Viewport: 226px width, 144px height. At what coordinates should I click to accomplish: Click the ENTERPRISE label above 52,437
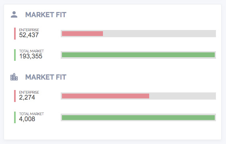point(29,30)
